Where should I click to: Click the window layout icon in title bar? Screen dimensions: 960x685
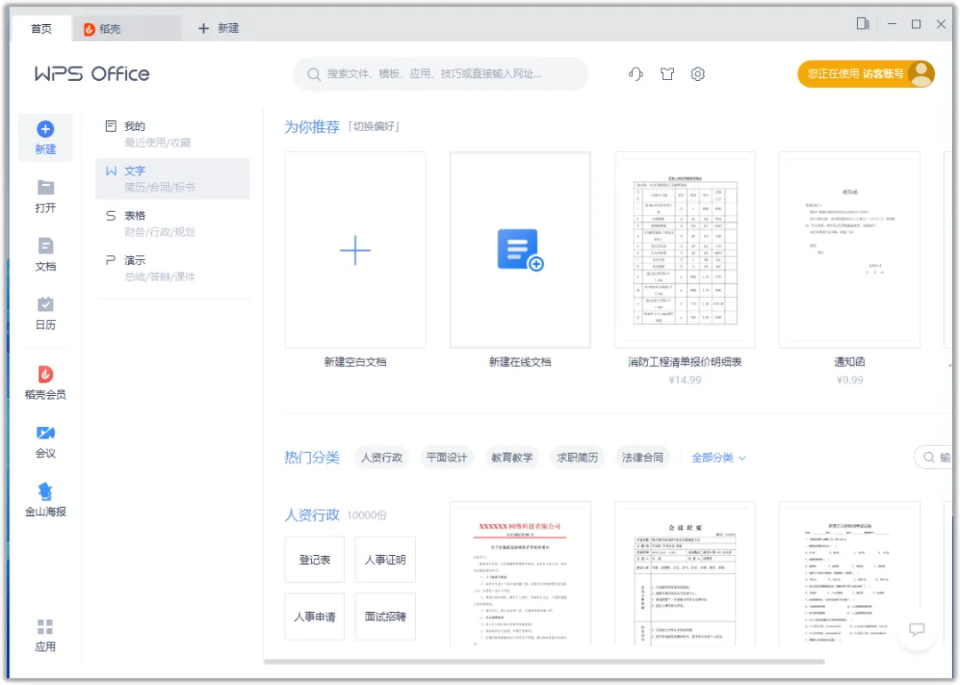point(862,24)
